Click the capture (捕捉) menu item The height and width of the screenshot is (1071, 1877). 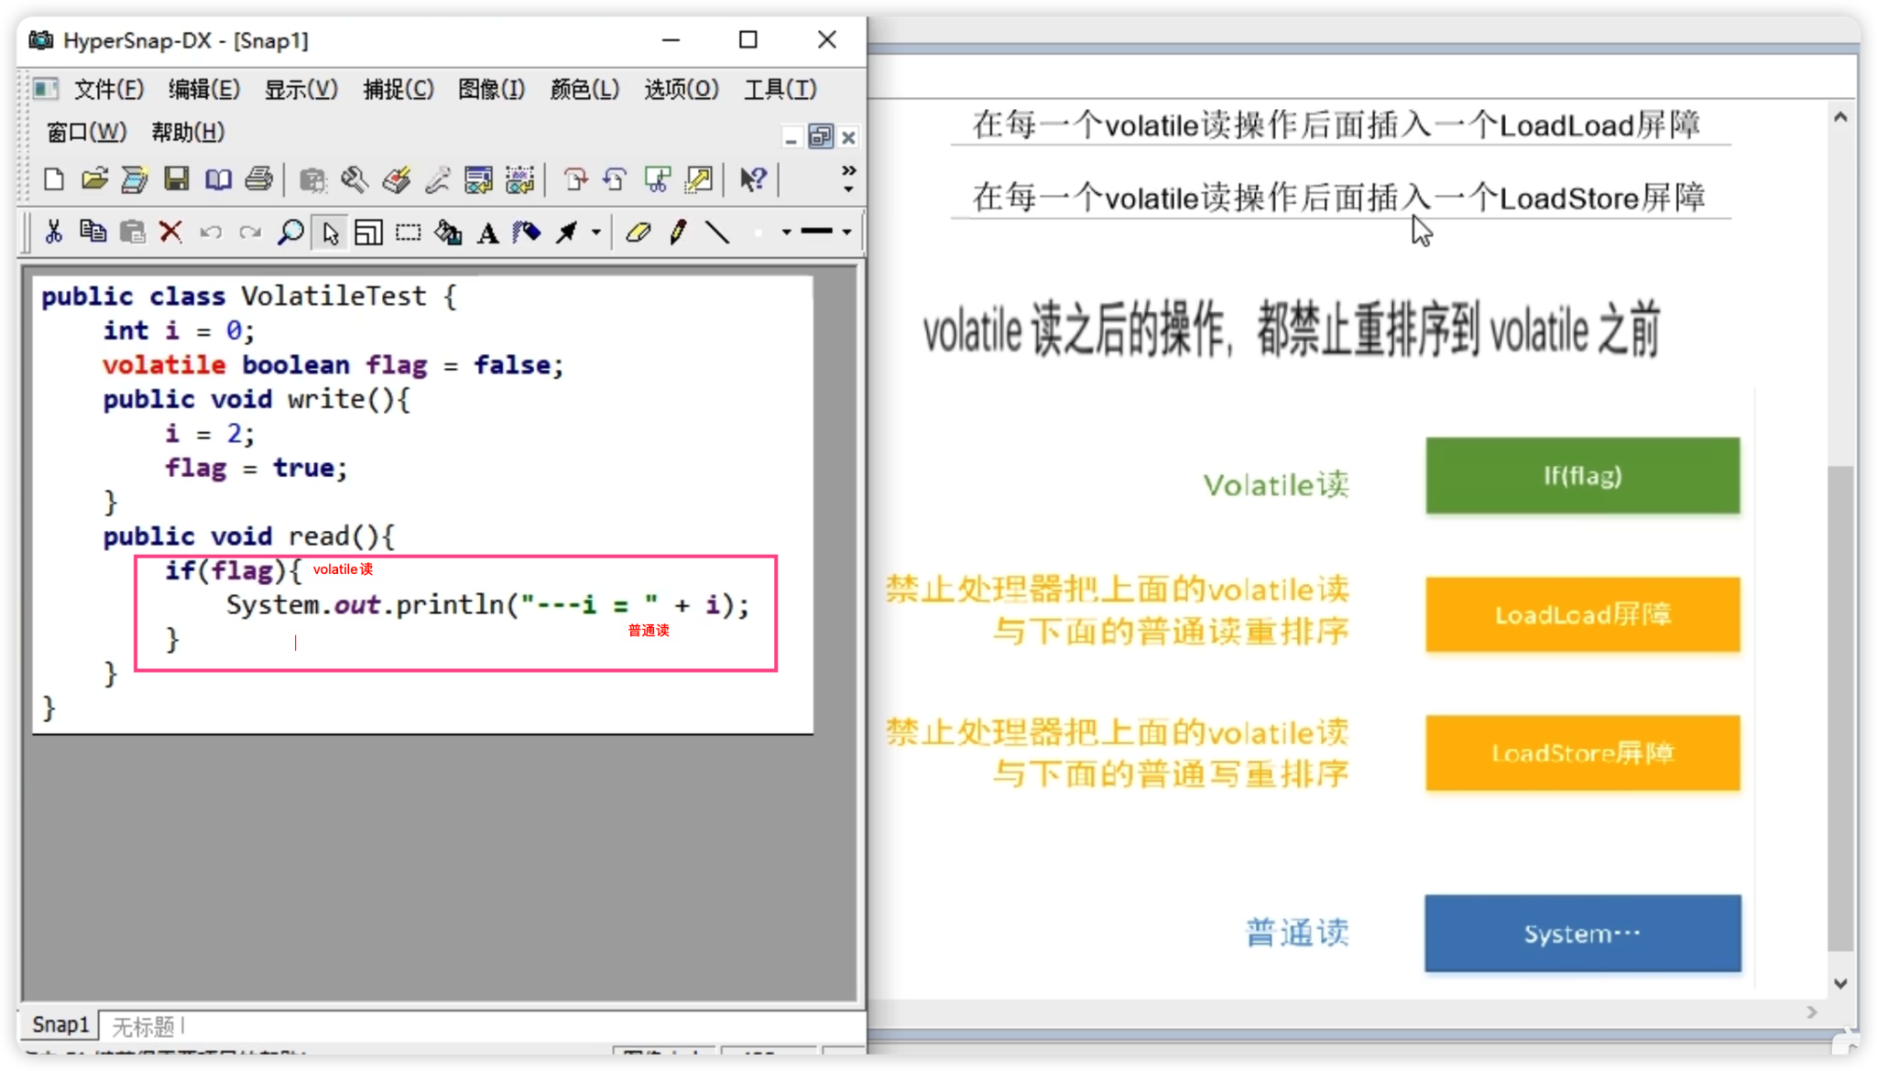tap(396, 88)
